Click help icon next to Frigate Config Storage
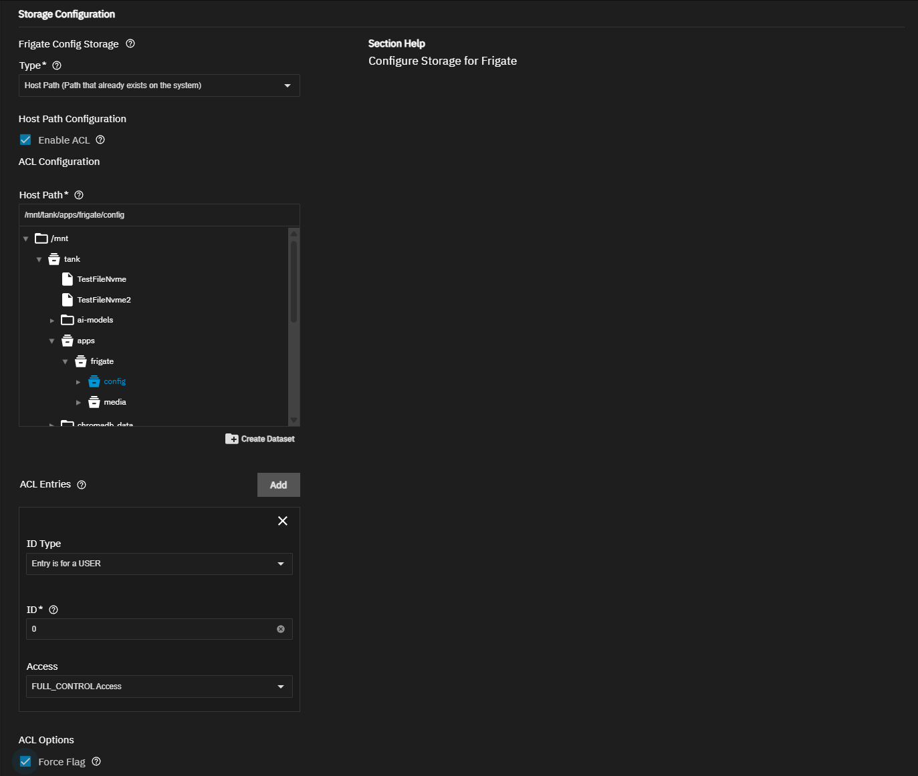Image resolution: width=918 pixels, height=776 pixels. click(130, 44)
